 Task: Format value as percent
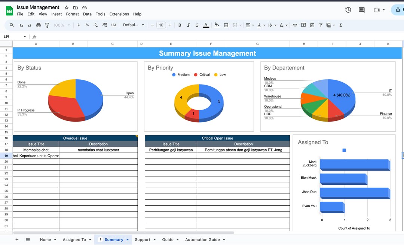(x=87, y=25)
